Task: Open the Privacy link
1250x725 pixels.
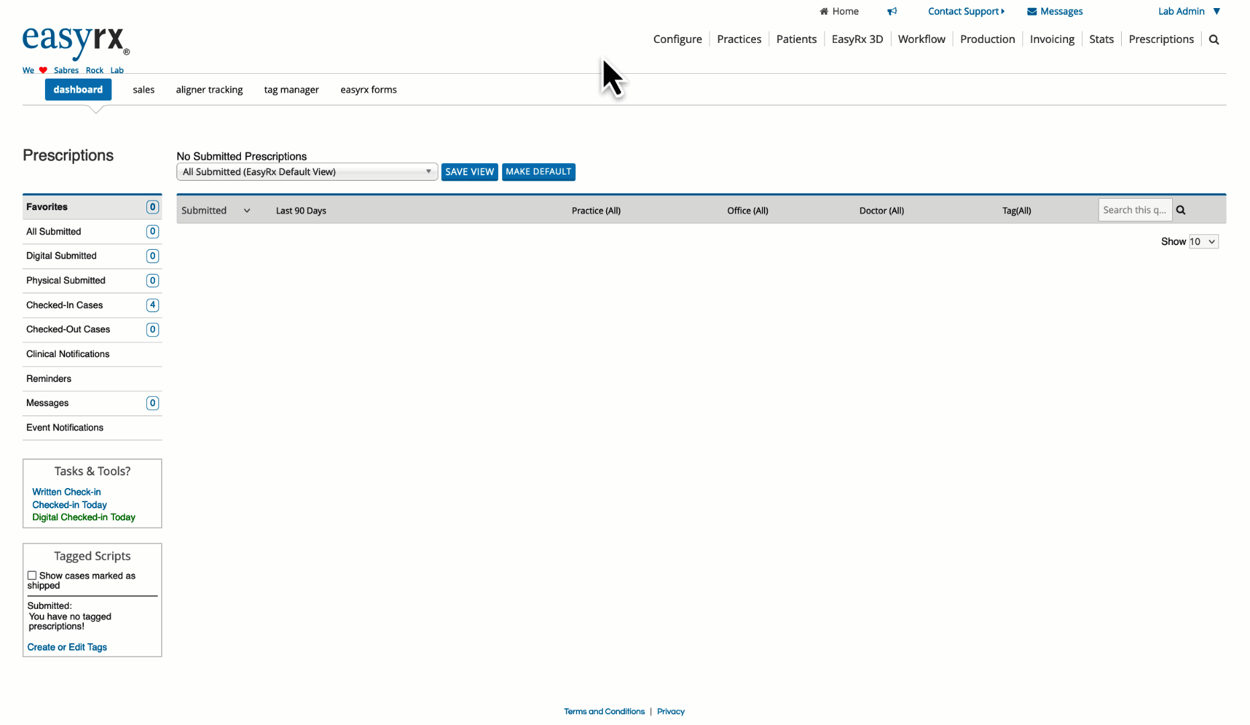Action: coord(671,712)
